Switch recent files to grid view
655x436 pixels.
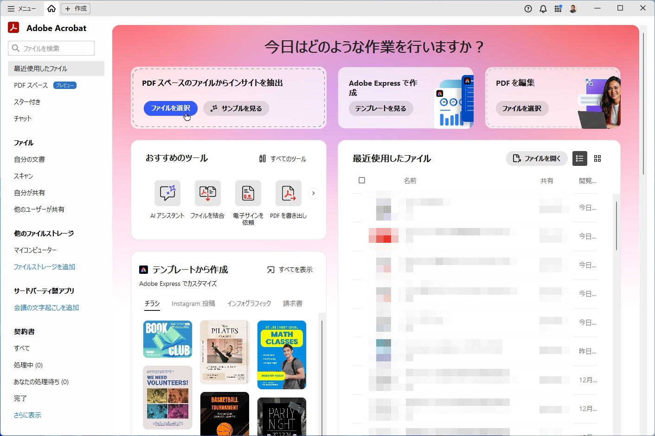click(597, 158)
